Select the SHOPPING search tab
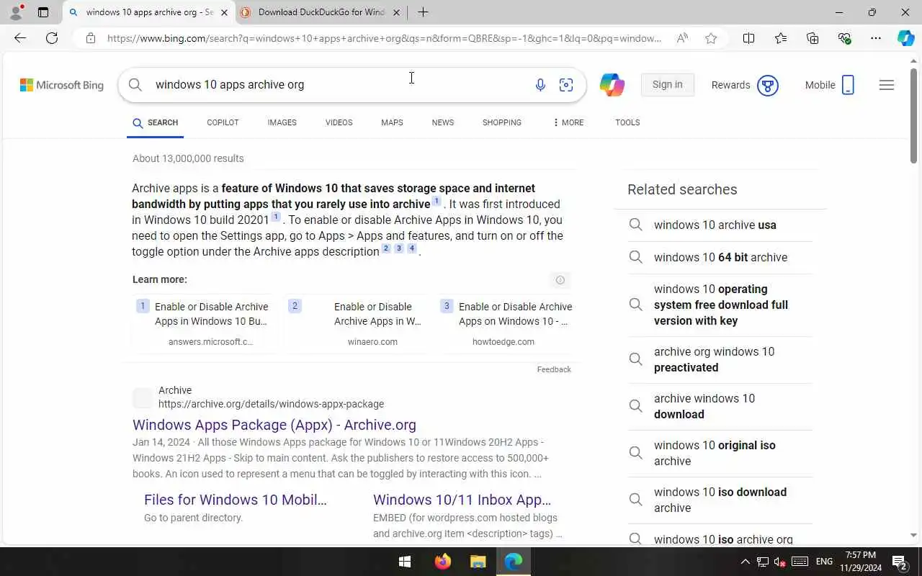Image resolution: width=922 pixels, height=576 pixels. point(502,122)
